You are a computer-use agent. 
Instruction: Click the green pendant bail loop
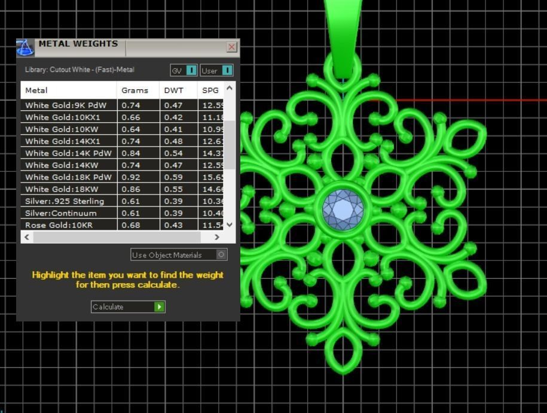coord(343,38)
